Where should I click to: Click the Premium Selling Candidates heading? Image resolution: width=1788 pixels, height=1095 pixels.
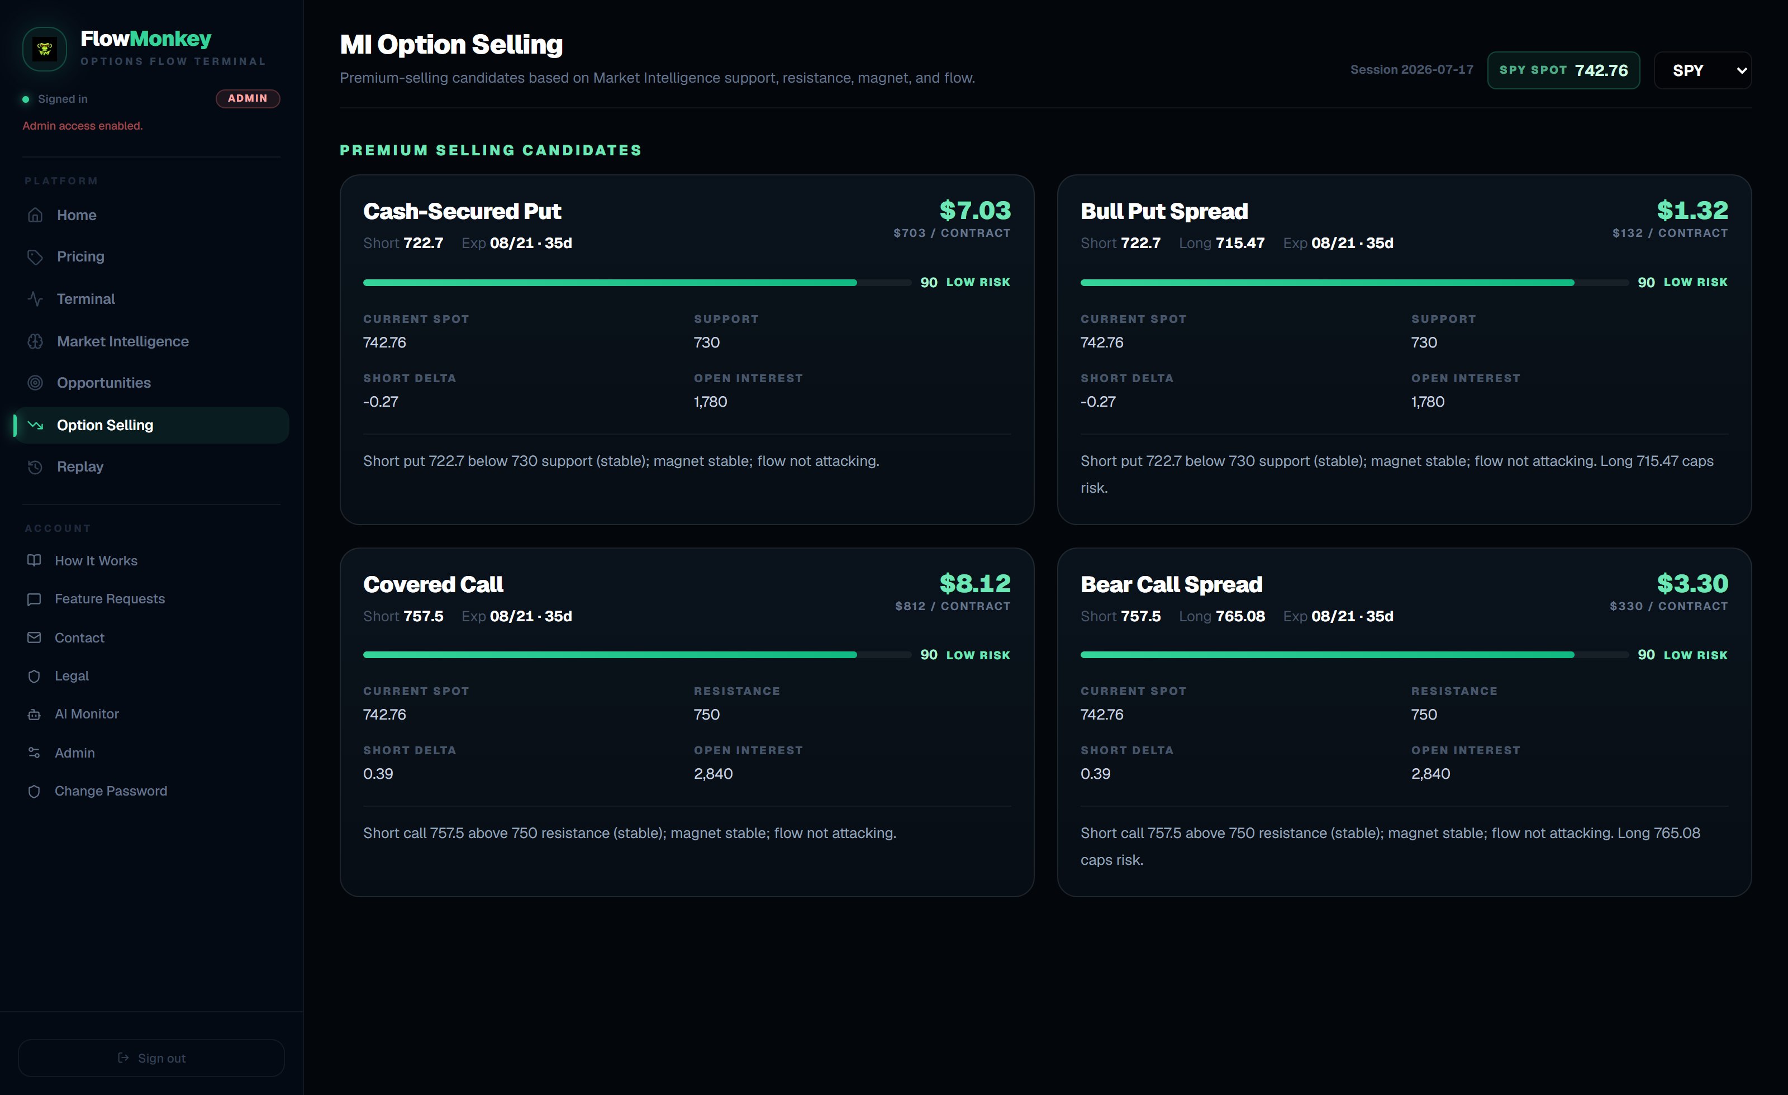[x=491, y=150]
